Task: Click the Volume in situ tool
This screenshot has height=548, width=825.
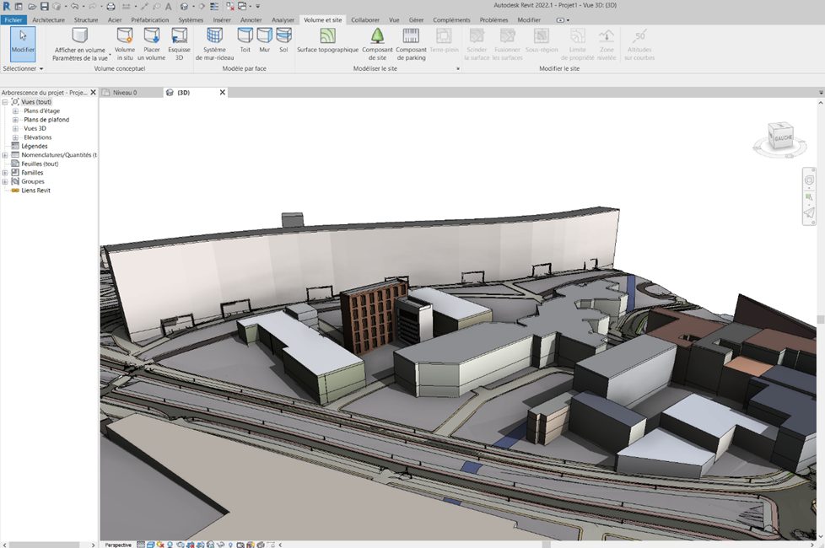Action: pos(125,41)
